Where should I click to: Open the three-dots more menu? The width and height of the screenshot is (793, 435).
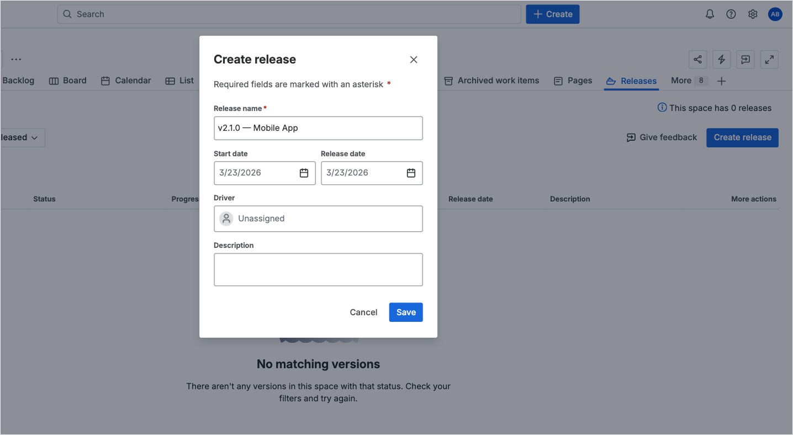[16, 60]
